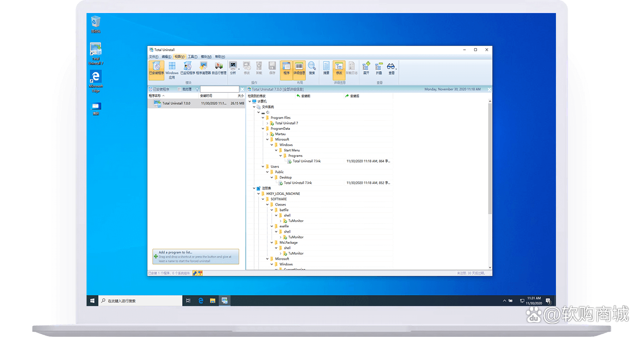Open the 视图 menu
Screen dimensions: 642x337
coord(180,56)
